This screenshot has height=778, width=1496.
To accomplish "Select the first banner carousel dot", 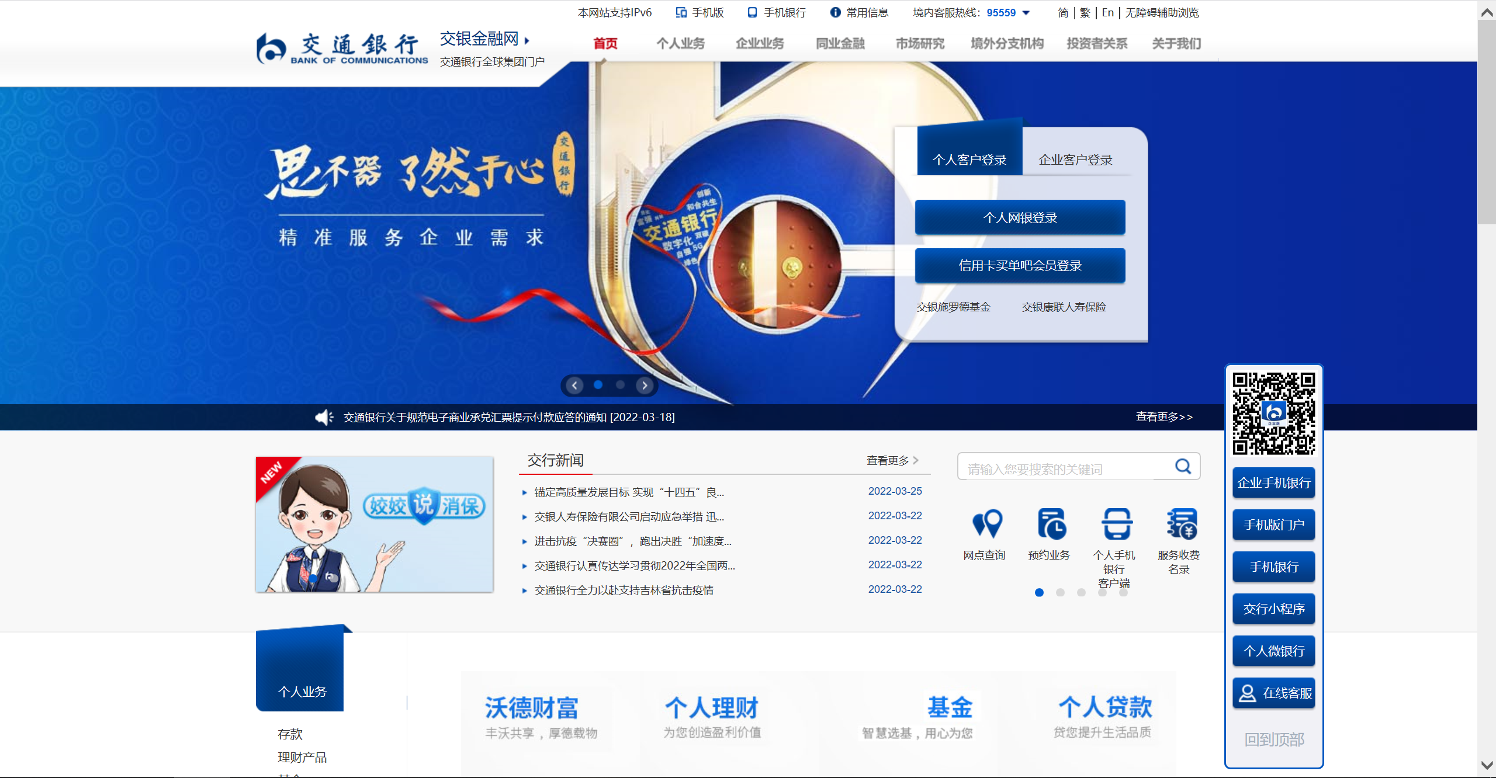I will (x=598, y=384).
